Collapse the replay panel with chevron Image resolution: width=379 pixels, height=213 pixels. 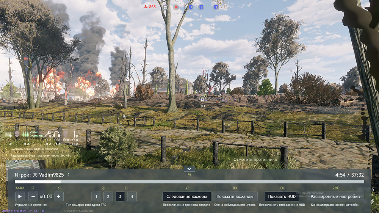[x=189, y=169]
